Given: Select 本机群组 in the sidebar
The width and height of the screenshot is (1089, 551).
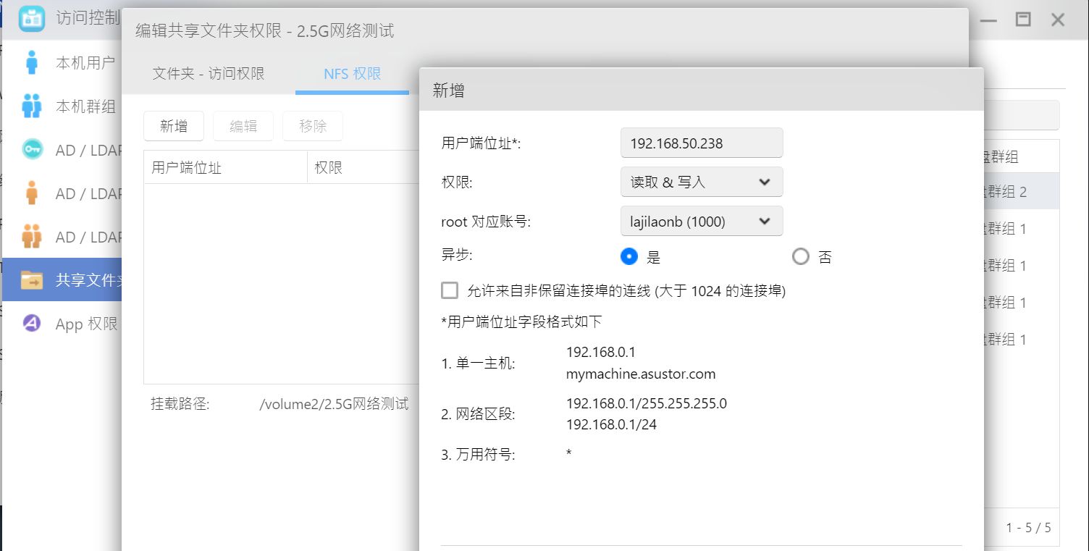Looking at the screenshot, I should point(62,106).
